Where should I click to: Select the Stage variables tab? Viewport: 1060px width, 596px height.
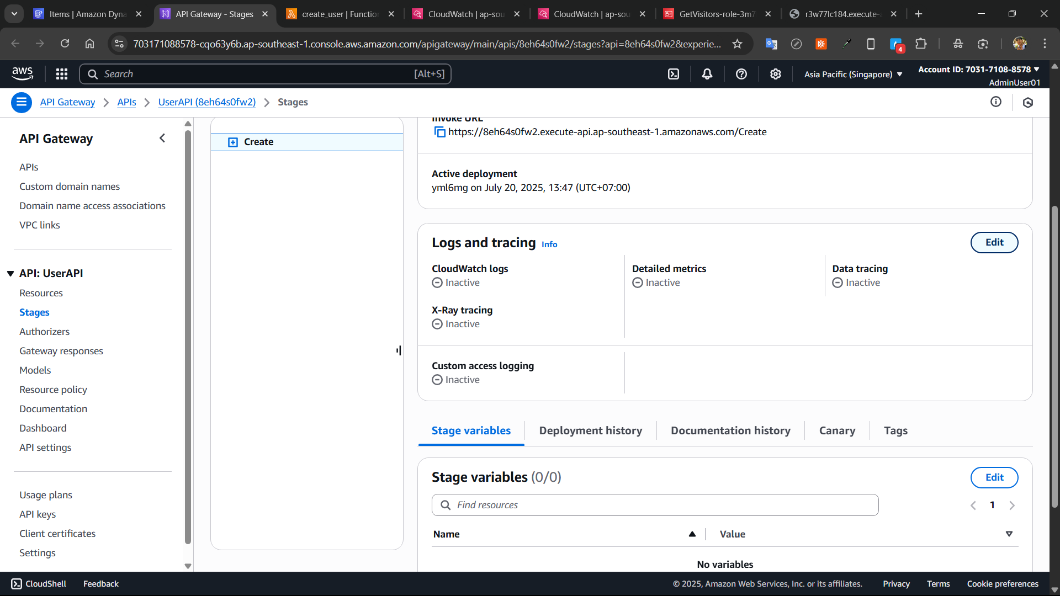click(x=471, y=430)
